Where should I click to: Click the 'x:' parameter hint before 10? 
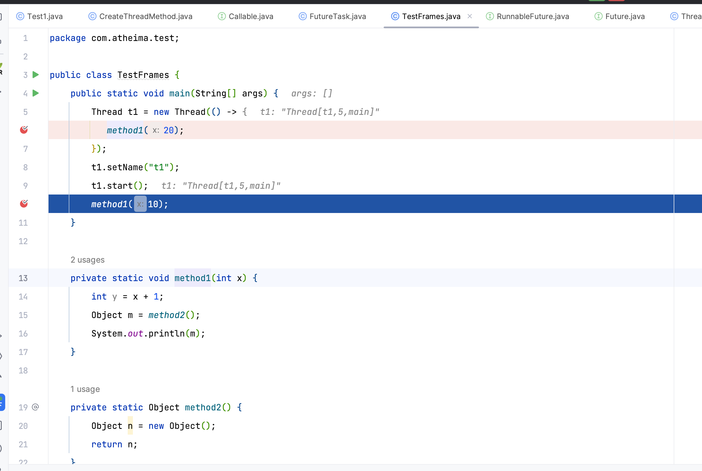coord(140,204)
